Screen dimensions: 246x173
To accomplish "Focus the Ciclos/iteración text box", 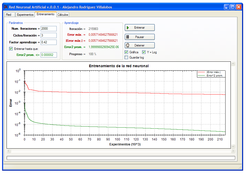I will click(x=49, y=35).
